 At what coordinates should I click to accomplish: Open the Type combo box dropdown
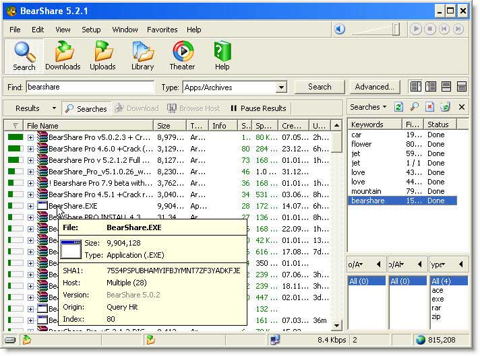click(281, 87)
